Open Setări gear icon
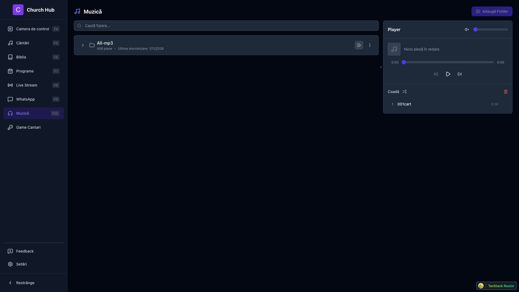The width and height of the screenshot is (519, 292). [x=10, y=264]
